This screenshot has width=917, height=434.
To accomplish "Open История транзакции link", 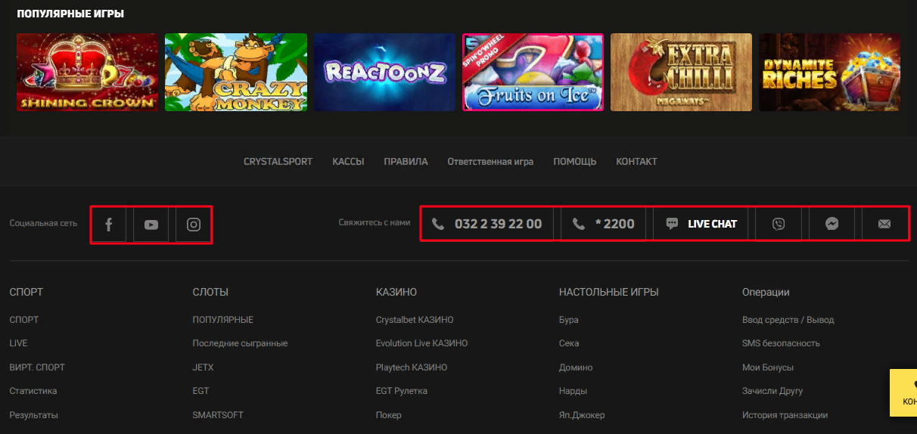I will pos(785,415).
